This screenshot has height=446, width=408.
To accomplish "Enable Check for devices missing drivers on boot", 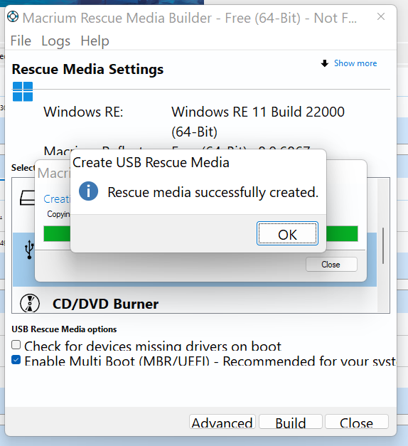I will click(x=16, y=345).
